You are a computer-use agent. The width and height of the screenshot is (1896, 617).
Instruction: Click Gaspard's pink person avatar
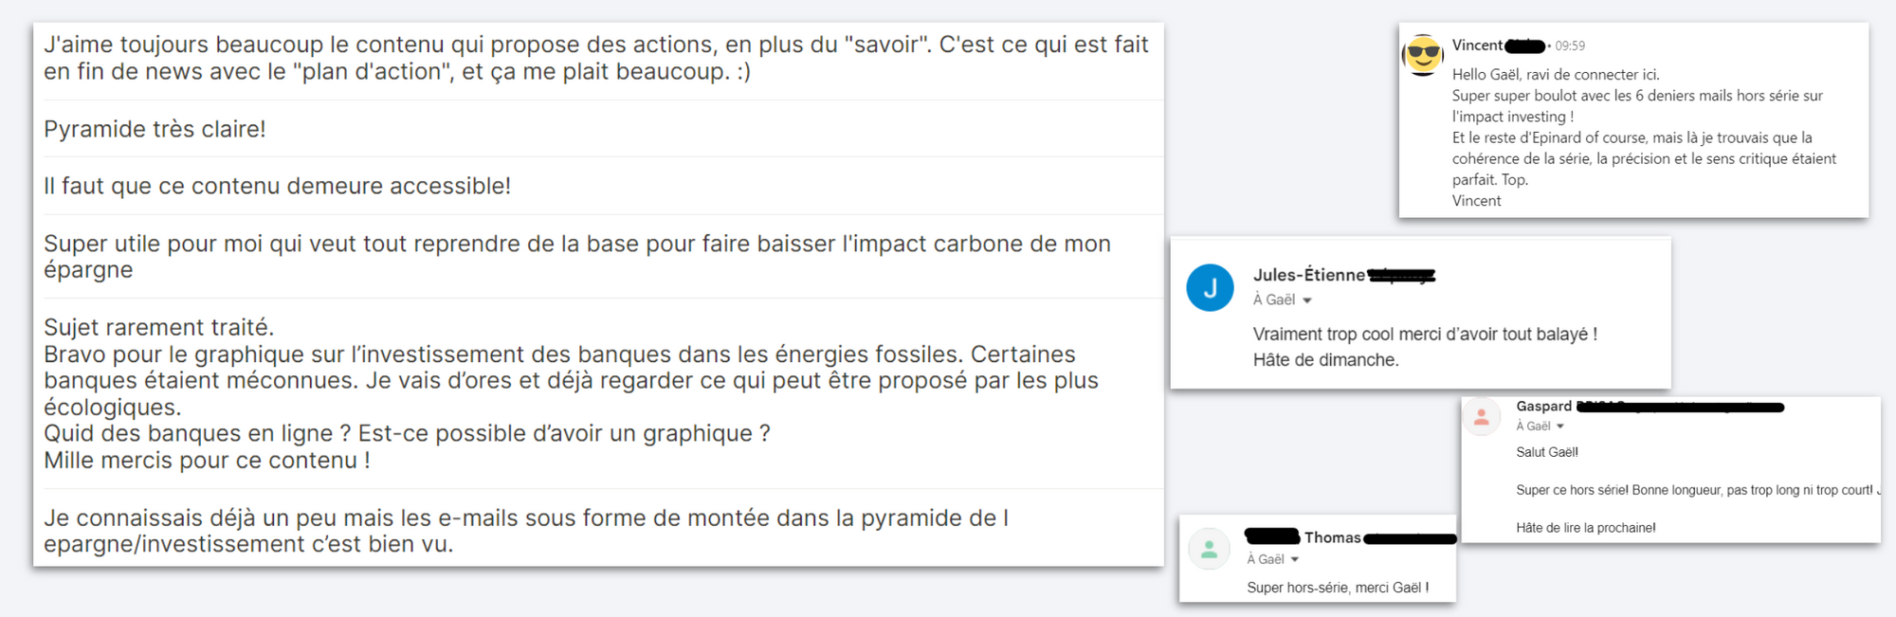(x=1482, y=416)
